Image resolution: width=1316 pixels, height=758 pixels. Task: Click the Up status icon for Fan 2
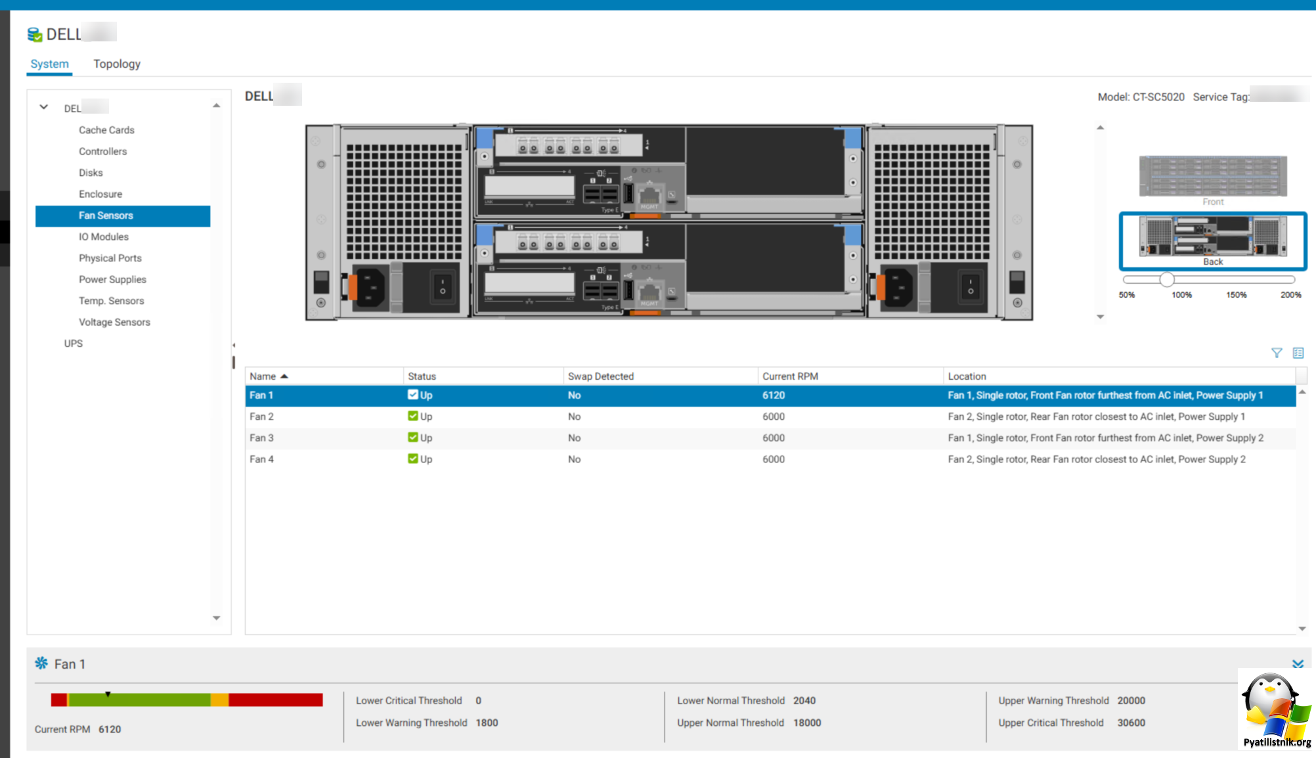coord(413,416)
